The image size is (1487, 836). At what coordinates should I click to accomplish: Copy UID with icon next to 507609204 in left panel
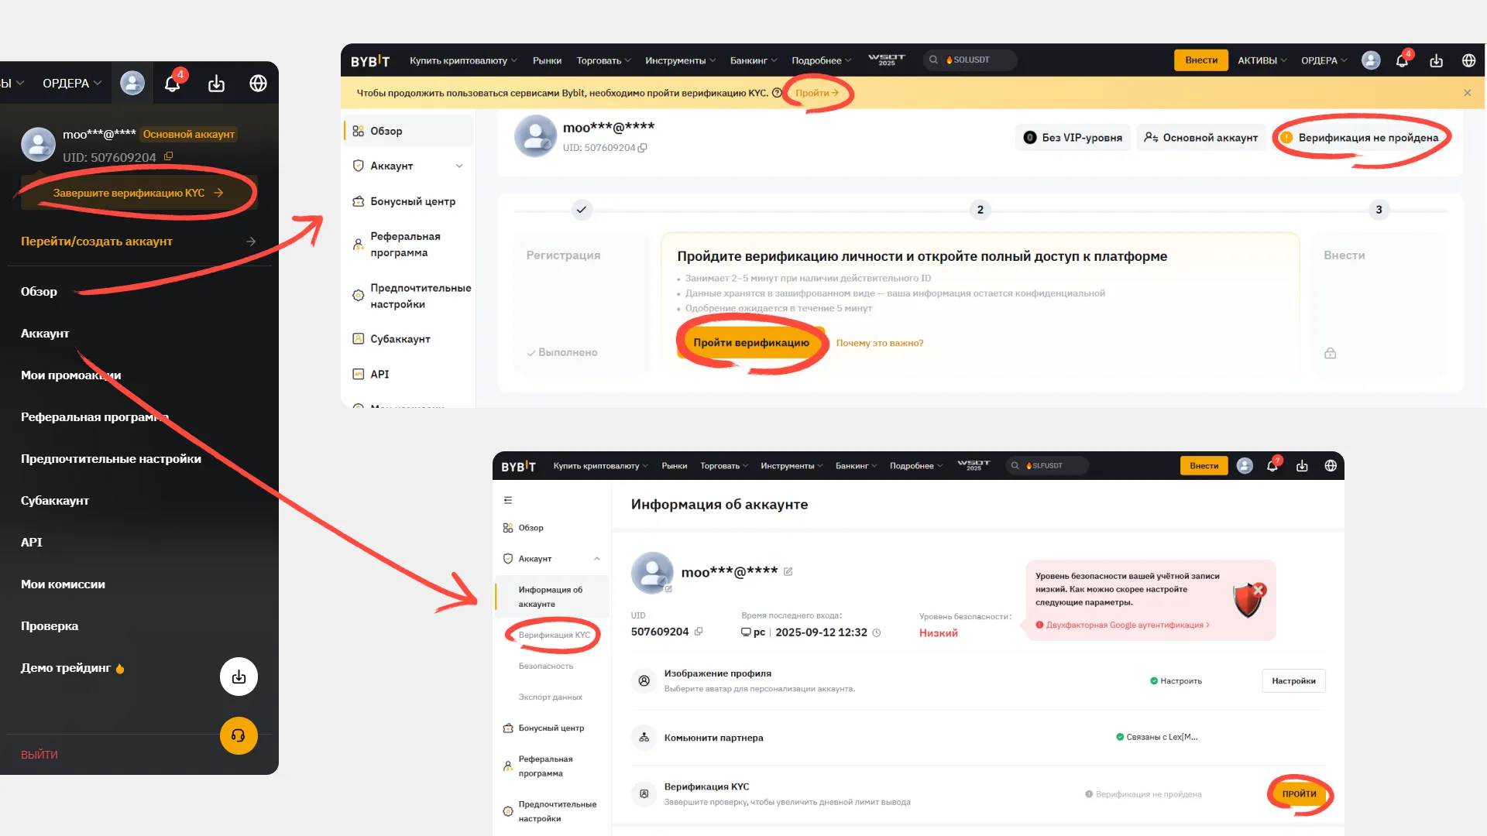pos(169,156)
